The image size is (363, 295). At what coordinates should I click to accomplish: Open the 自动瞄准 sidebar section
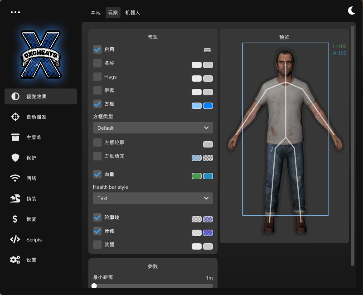tap(41, 117)
